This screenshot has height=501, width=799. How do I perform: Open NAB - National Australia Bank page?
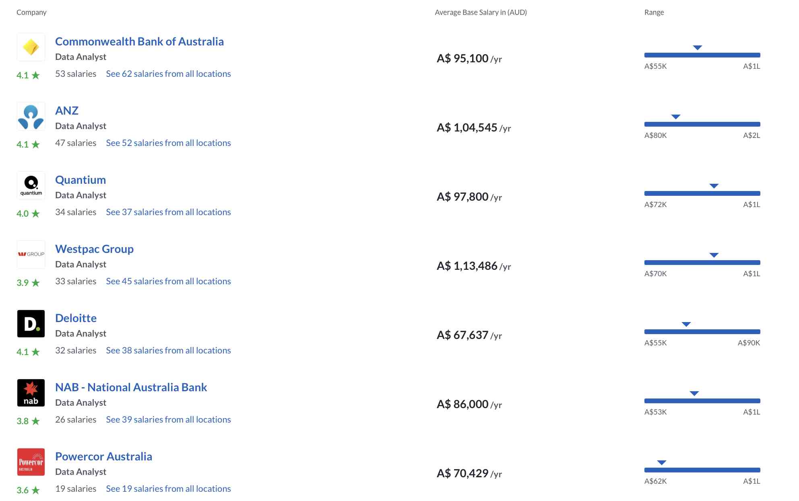tap(131, 387)
